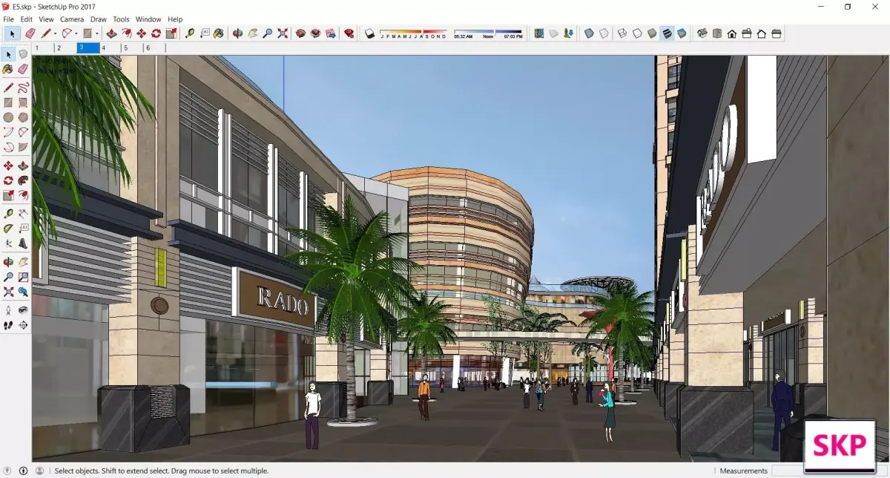Select the Dimensions tool

(x=23, y=214)
